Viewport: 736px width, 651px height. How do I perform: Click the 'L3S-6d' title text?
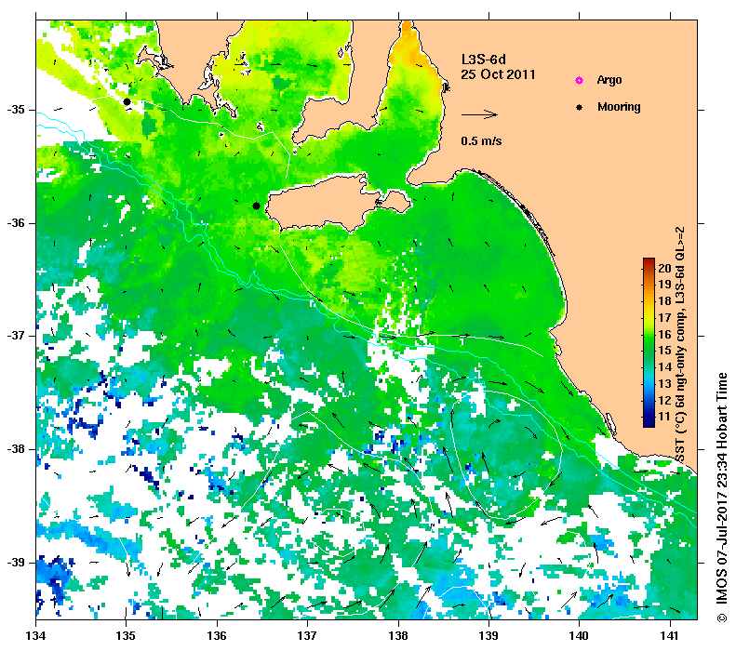(484, 60)
